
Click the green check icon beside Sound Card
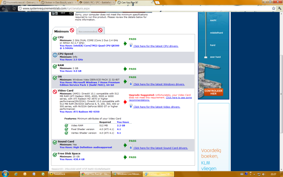pos(55,143)
